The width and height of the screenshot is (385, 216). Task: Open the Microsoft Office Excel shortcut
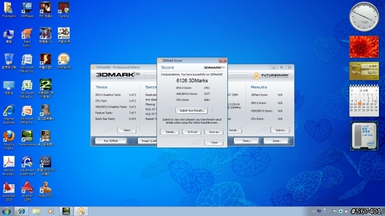pos(27,89)
